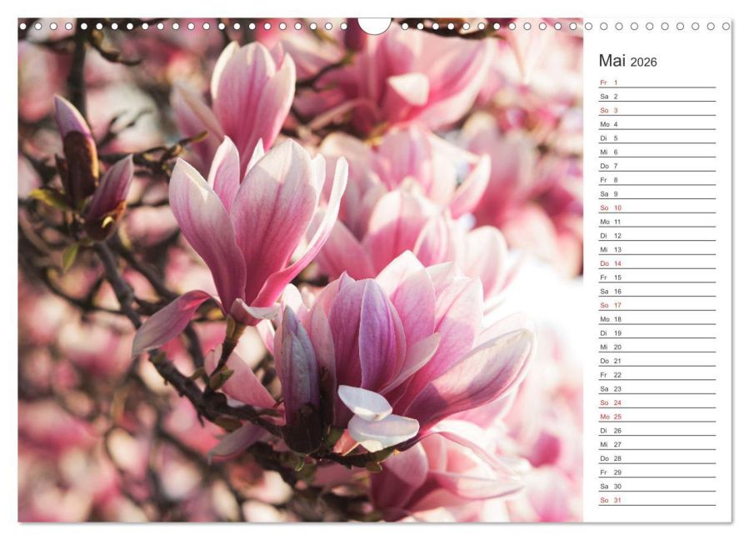This screenshot has height=540, width=749.
Task: Select the Fr 22 date row
Action: coord(657,375)
